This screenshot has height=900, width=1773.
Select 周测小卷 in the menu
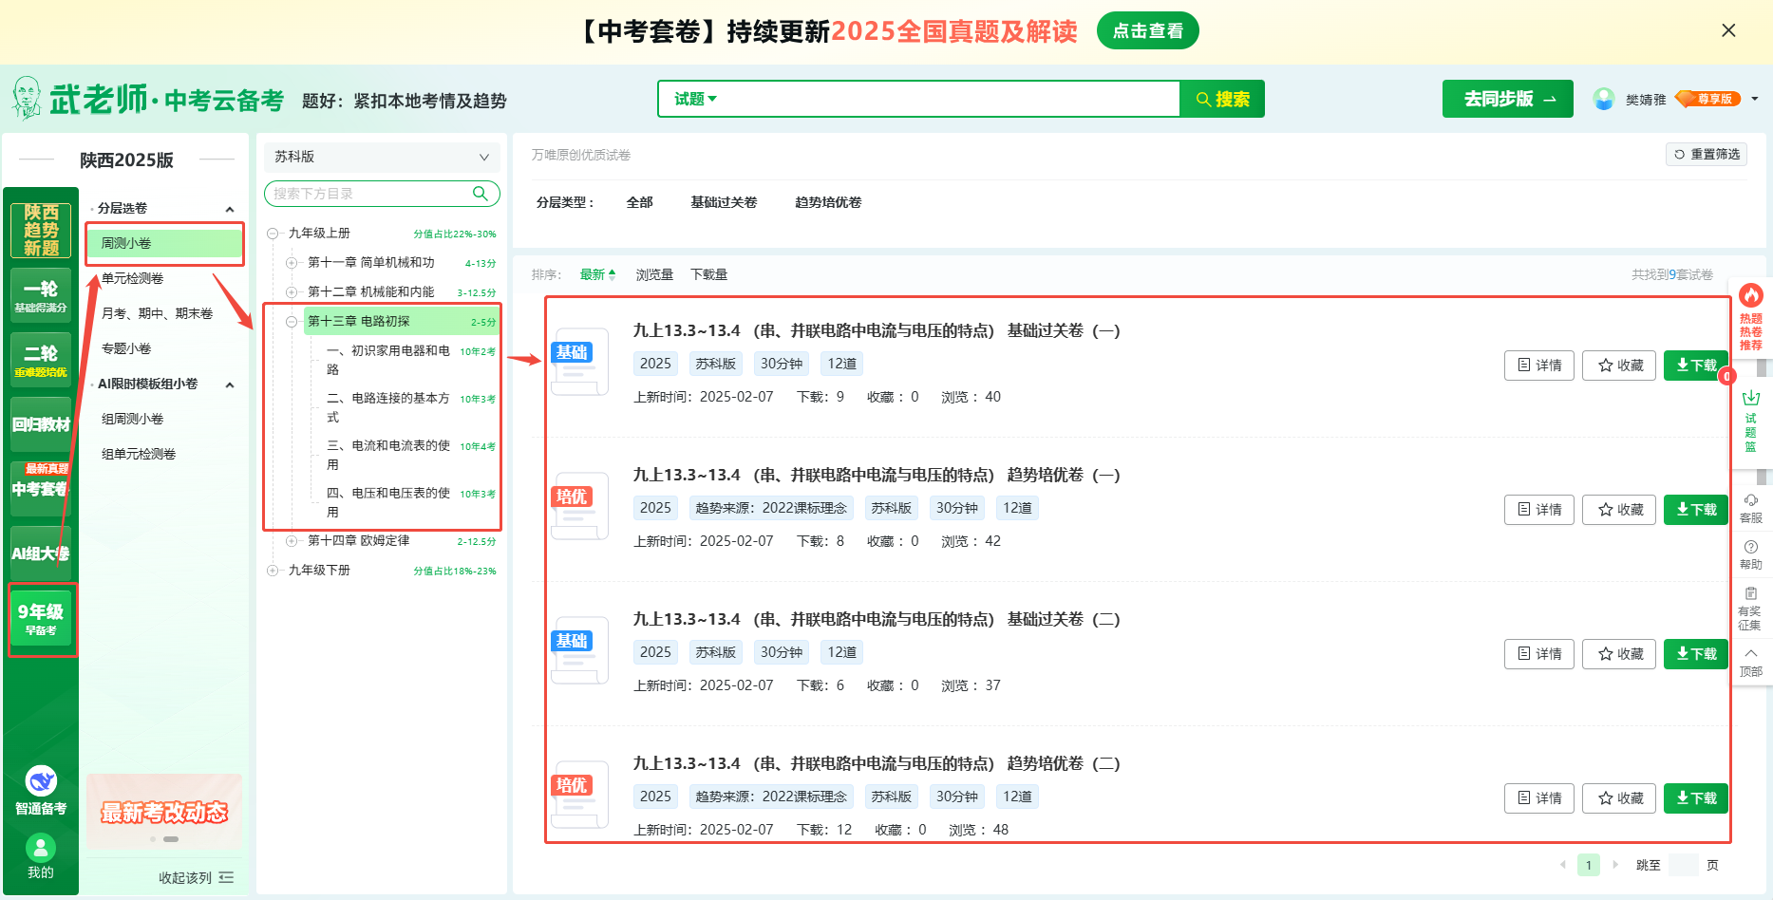point(164,243)
